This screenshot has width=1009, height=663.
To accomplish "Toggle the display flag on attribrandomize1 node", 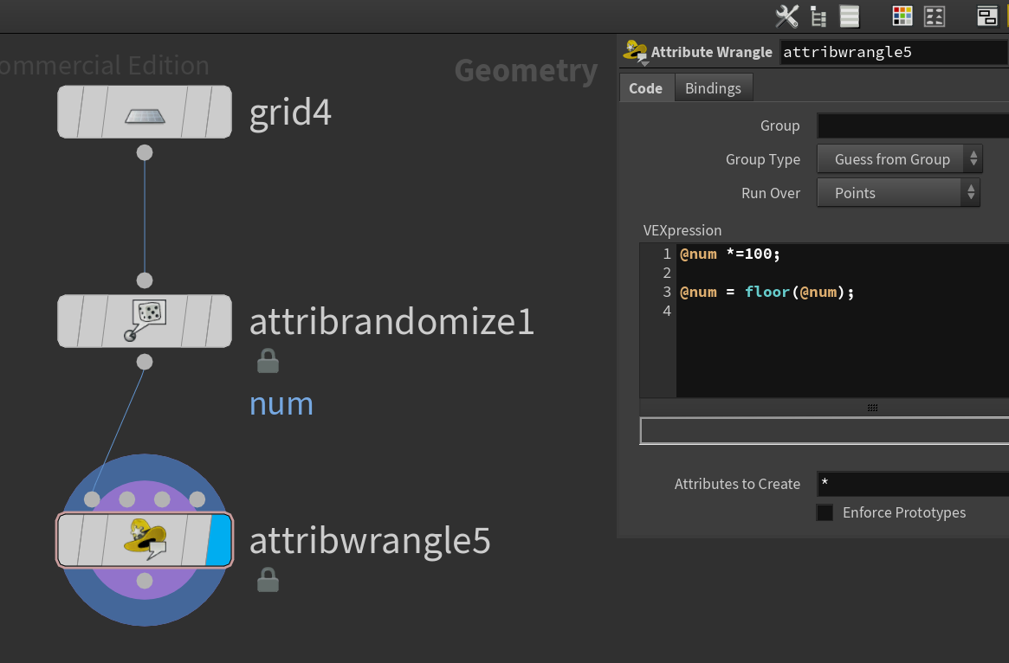I will 219,321.
